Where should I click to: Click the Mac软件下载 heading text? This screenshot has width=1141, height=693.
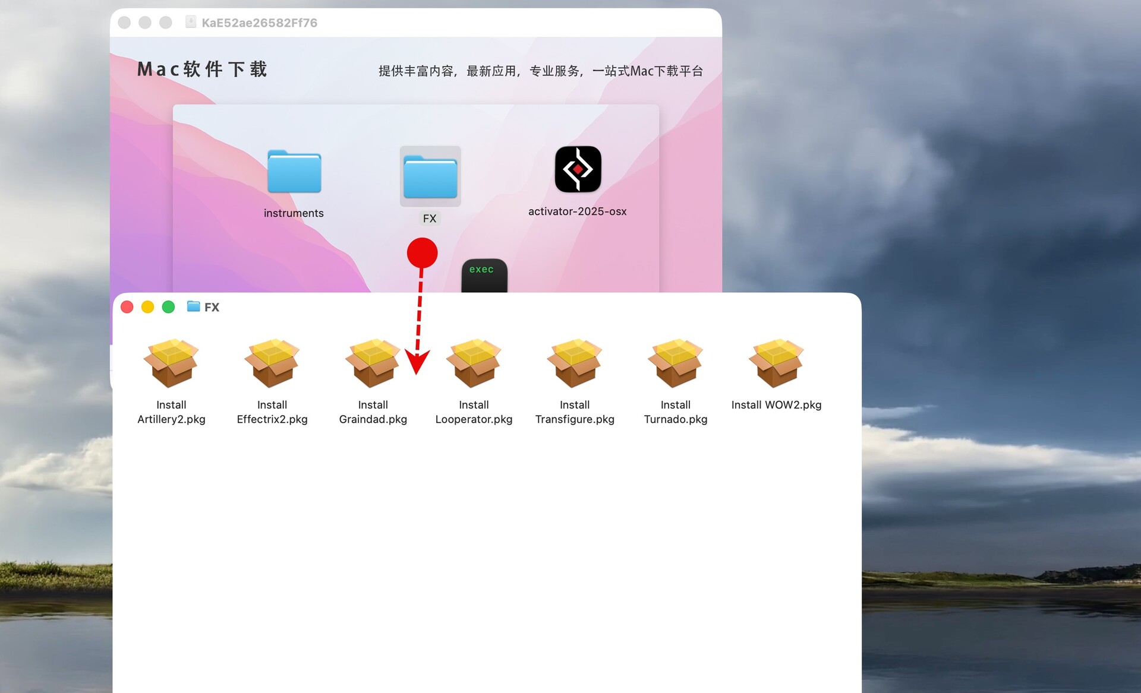pos(202,69)
